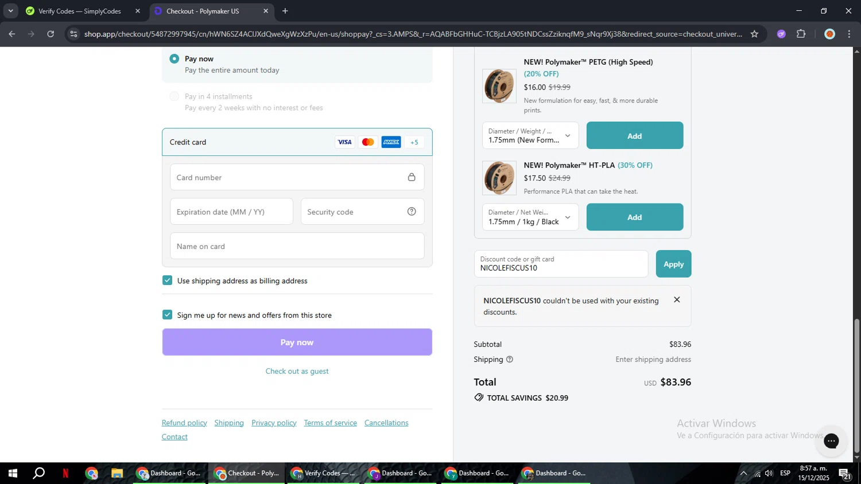The width and height of the screenshot is (861, 484).
Task: Choose Check out as guest
Action: tap(297, 371)
